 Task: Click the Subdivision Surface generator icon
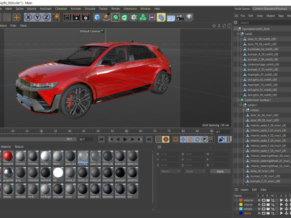115,18
